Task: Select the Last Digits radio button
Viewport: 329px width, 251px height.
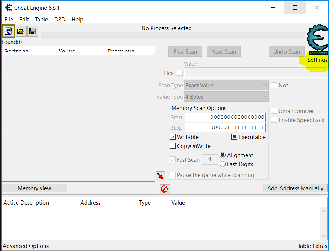Action: coord(223,164)
